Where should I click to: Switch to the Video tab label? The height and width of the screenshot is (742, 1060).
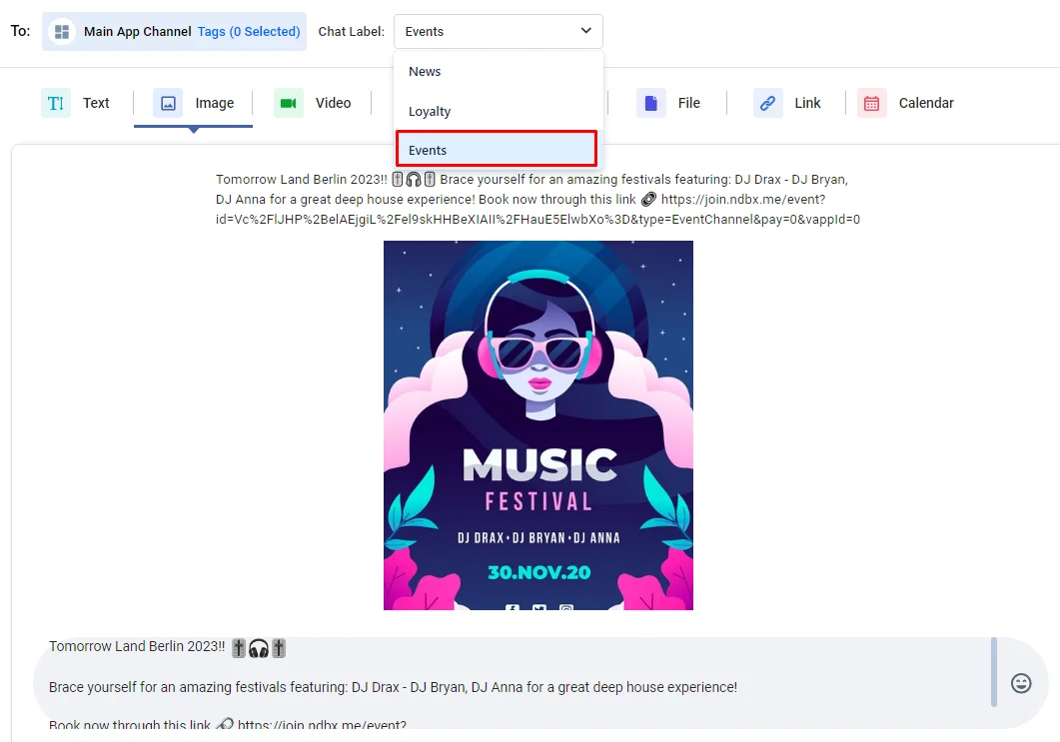[334, 104]
